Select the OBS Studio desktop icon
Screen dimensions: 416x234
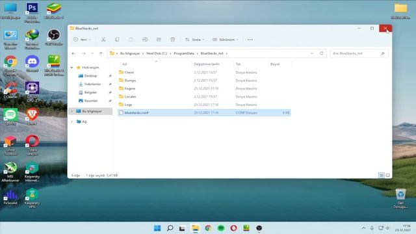coord(54,37)
